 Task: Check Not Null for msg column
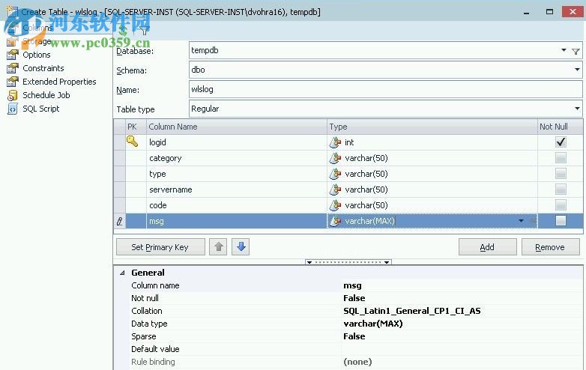click(x=561, y=221)
